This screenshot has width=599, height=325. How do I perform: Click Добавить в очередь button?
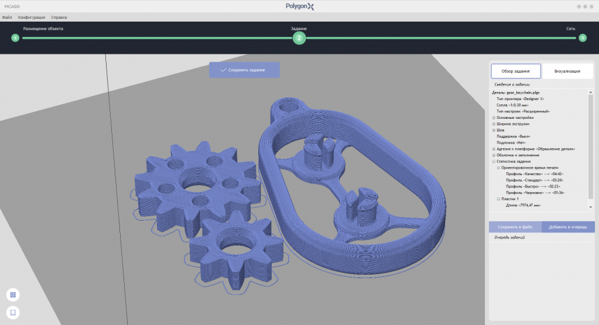(568, 227)
